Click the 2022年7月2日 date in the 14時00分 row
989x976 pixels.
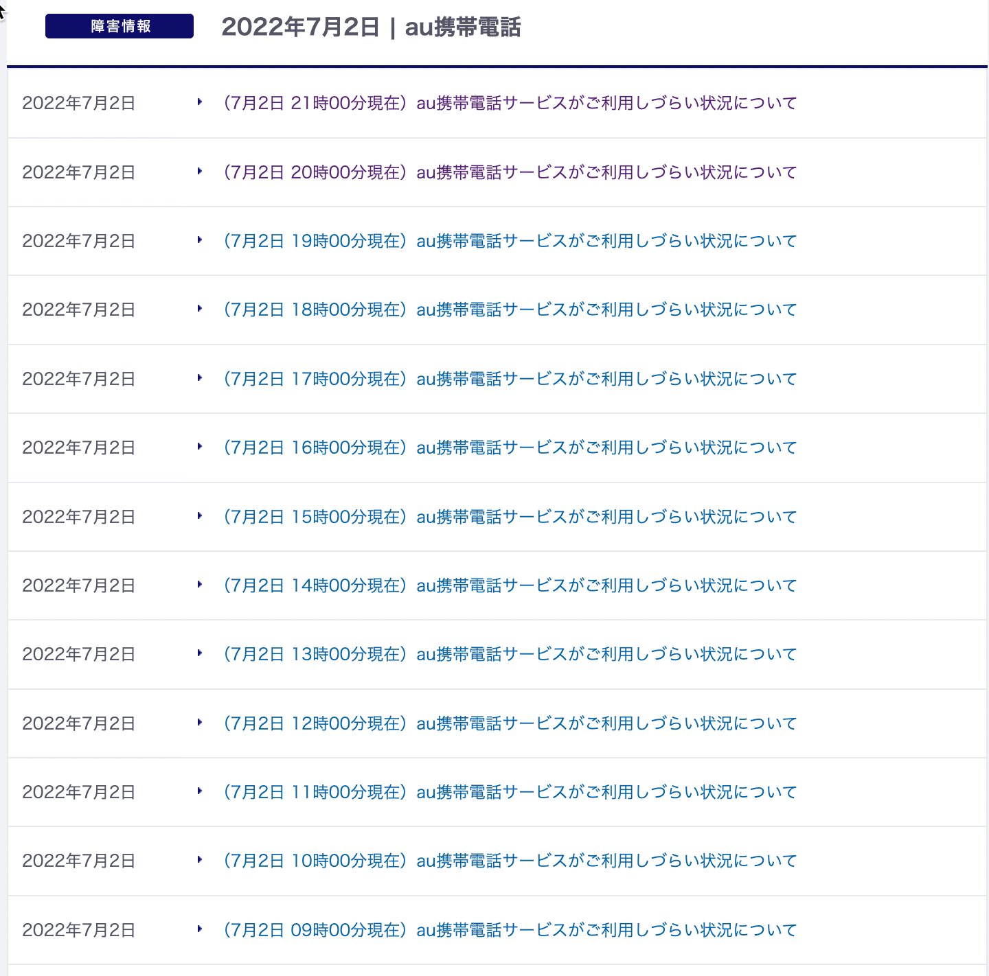(x=78, y=585)
